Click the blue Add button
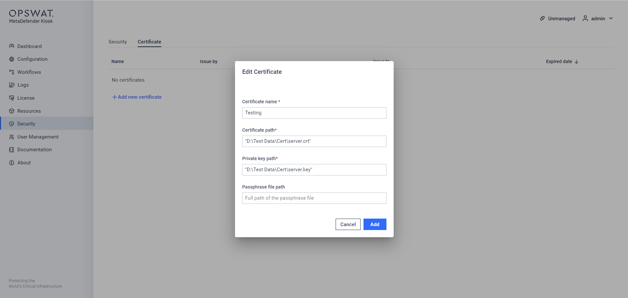The width and height of the screenshot is (628, 298). tap(375, 224)
